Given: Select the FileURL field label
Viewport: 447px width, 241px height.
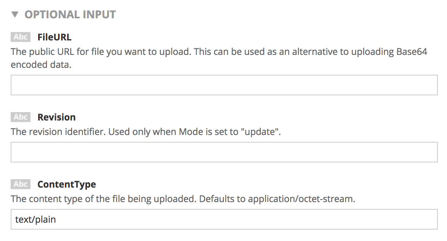Looking at the screenshot, I should 54,37.
